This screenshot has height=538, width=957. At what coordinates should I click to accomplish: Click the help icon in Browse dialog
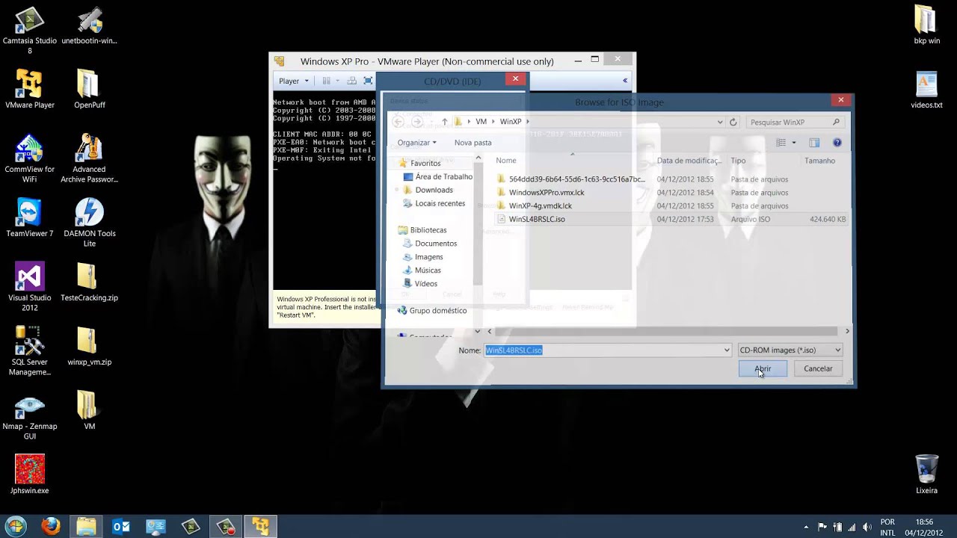(837, 143)
